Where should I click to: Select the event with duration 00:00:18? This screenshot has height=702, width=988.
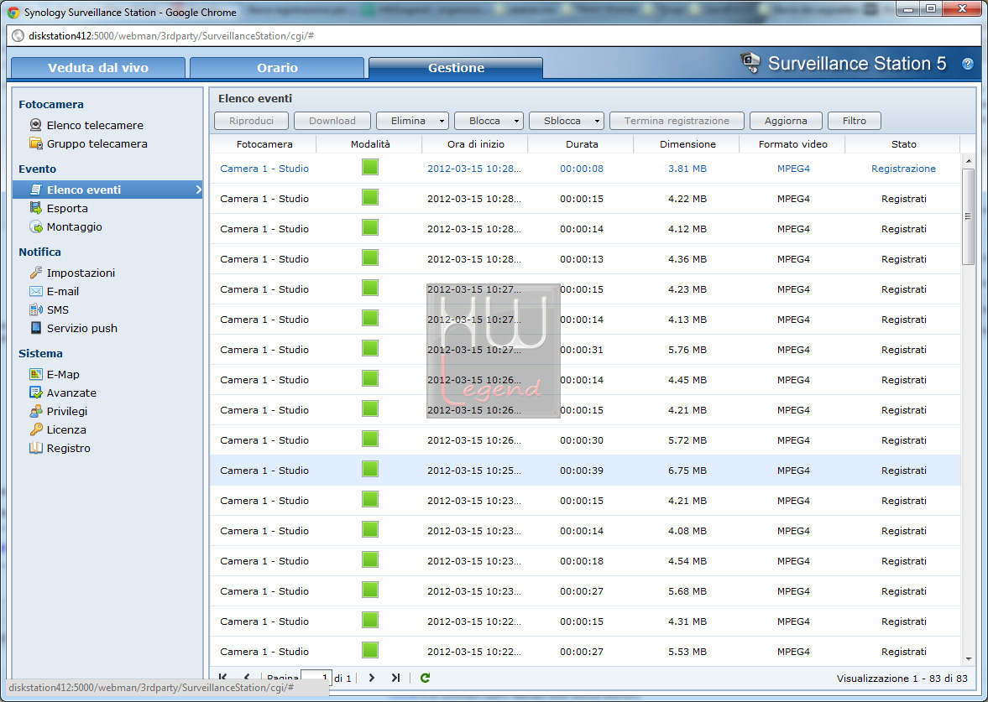click(x=585, y=561)
